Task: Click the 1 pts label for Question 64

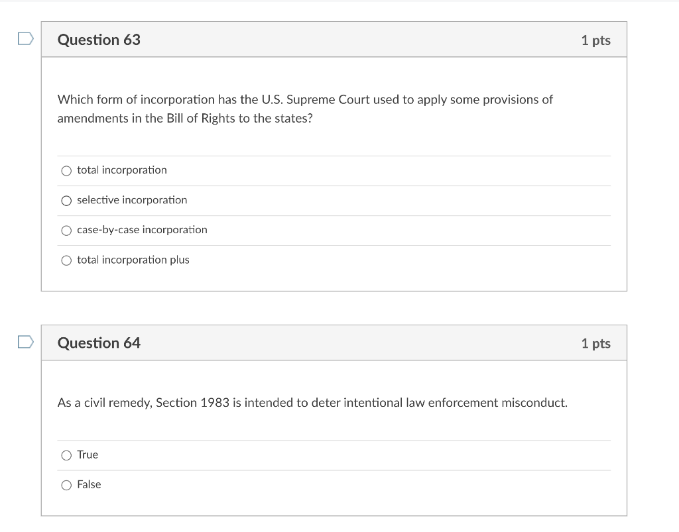Action: (595, 343)
